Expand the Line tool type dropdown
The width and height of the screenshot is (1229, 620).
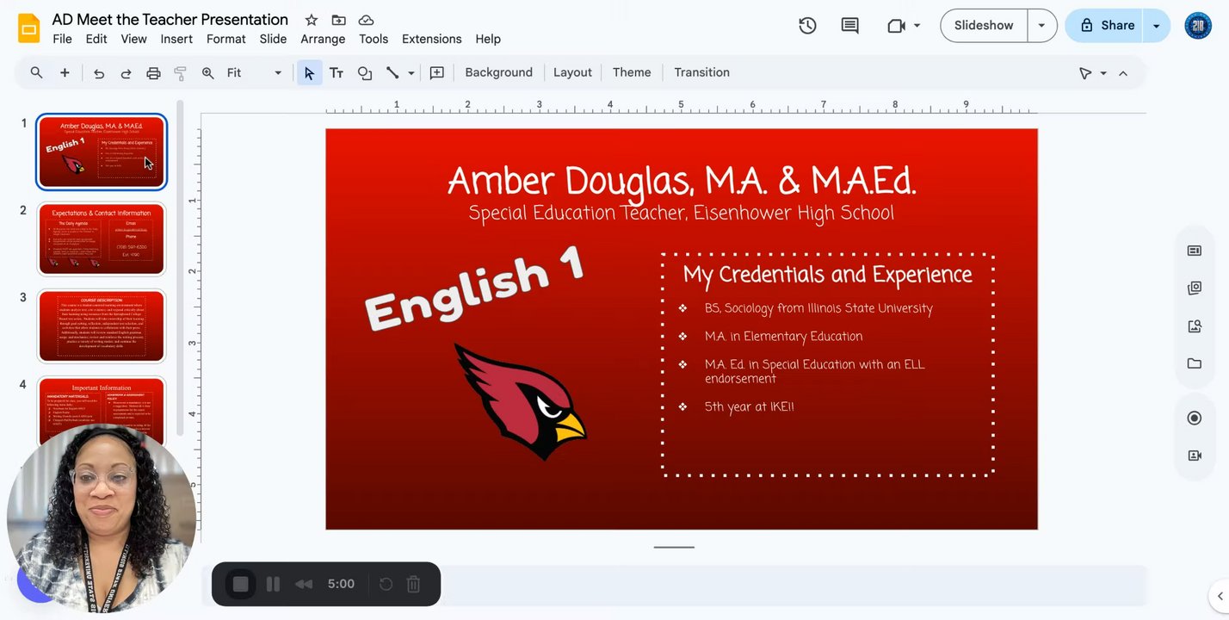click(411, 73)
